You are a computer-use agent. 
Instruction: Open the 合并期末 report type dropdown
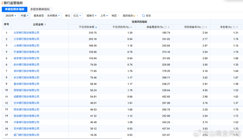(54, 16)
